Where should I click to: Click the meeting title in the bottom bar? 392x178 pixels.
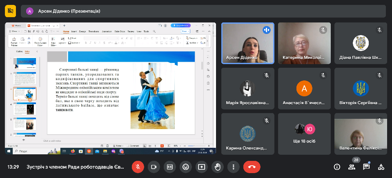pyautogui.click(x=76, y=167)
